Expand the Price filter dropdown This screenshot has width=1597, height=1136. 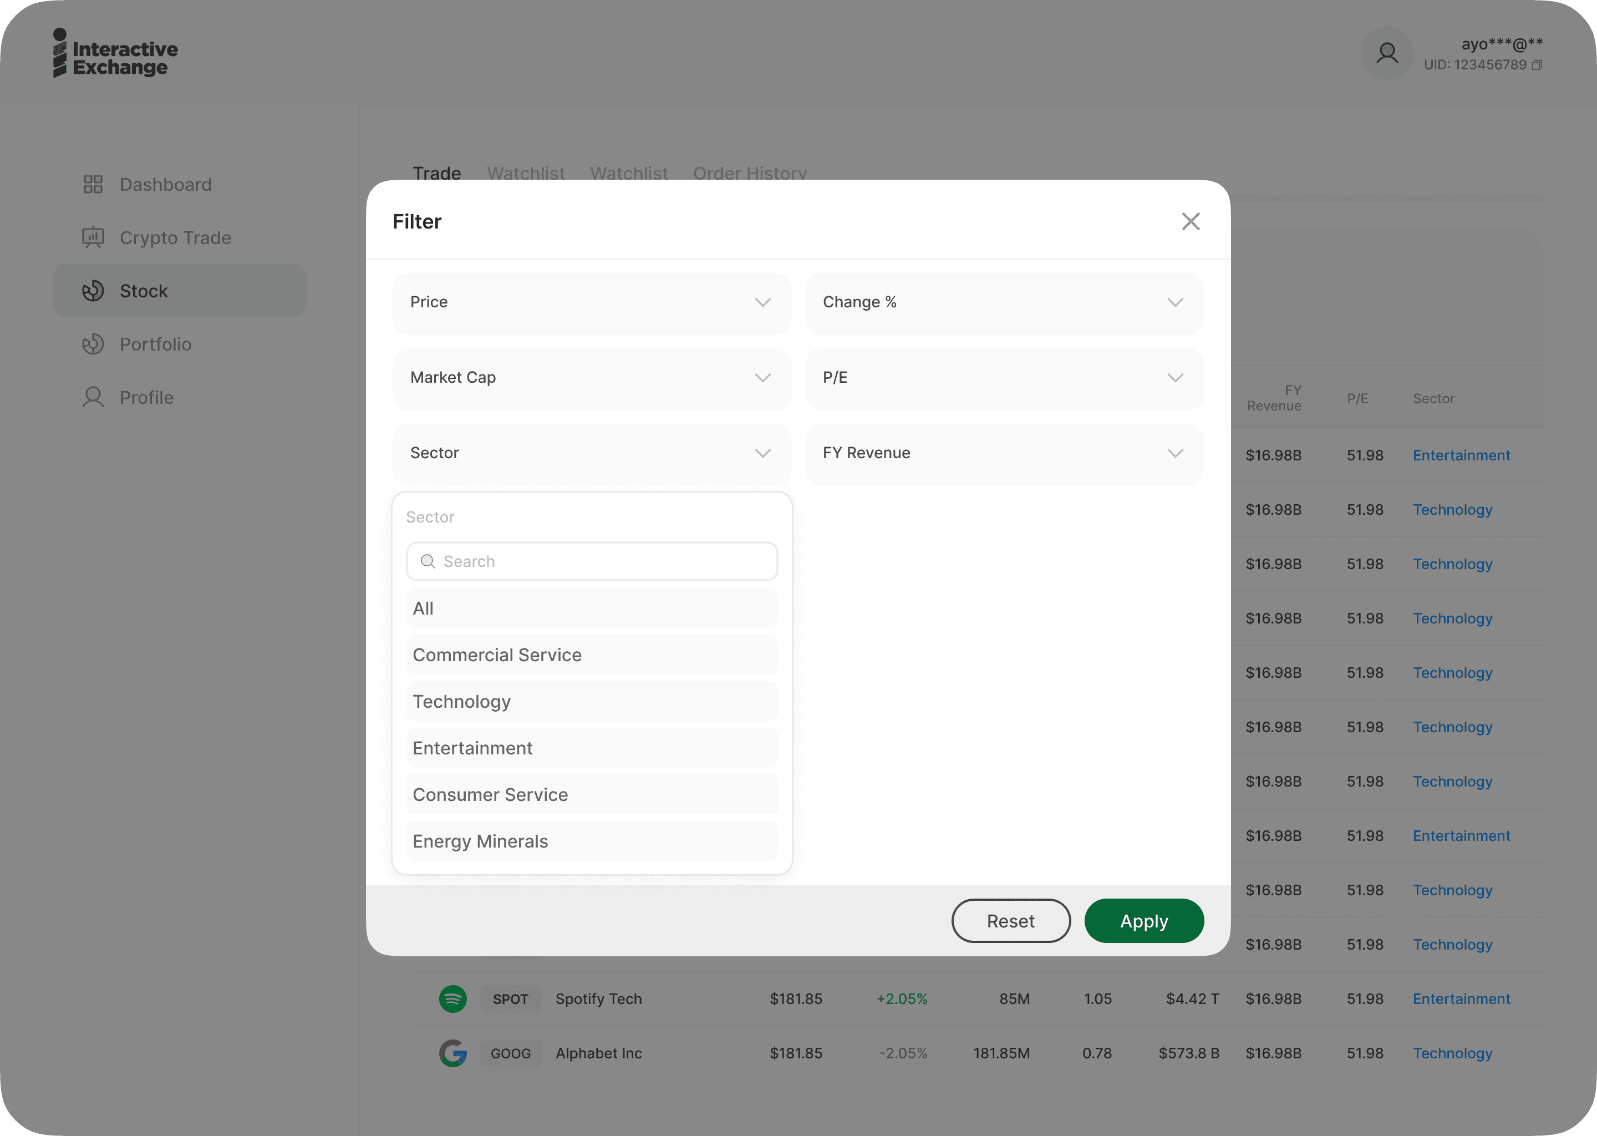pos(592,303)
